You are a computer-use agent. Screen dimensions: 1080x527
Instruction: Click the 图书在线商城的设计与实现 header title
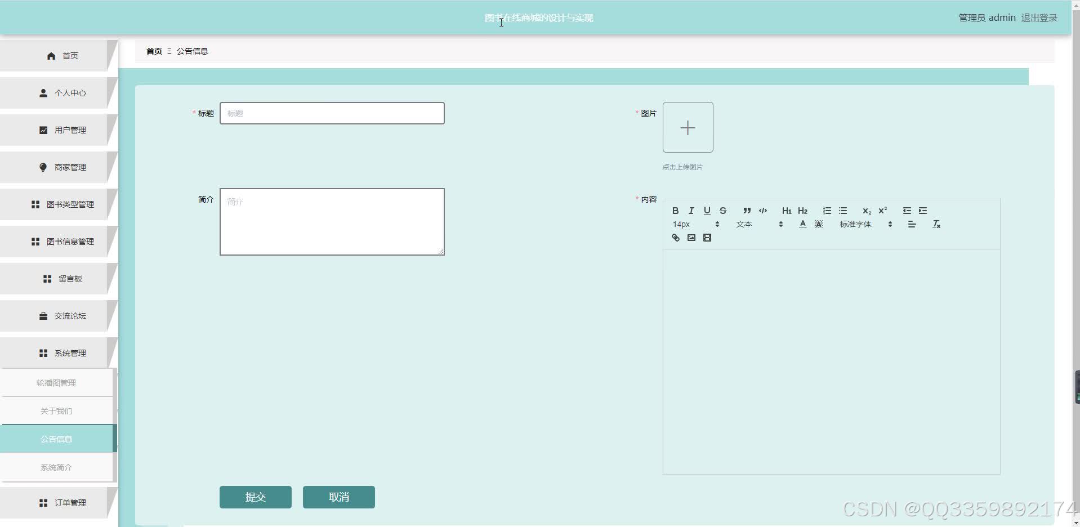(x=539, y=18)
